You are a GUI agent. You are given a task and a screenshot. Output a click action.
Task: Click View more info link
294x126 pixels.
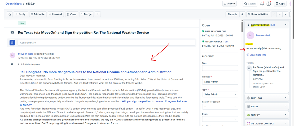256,55
